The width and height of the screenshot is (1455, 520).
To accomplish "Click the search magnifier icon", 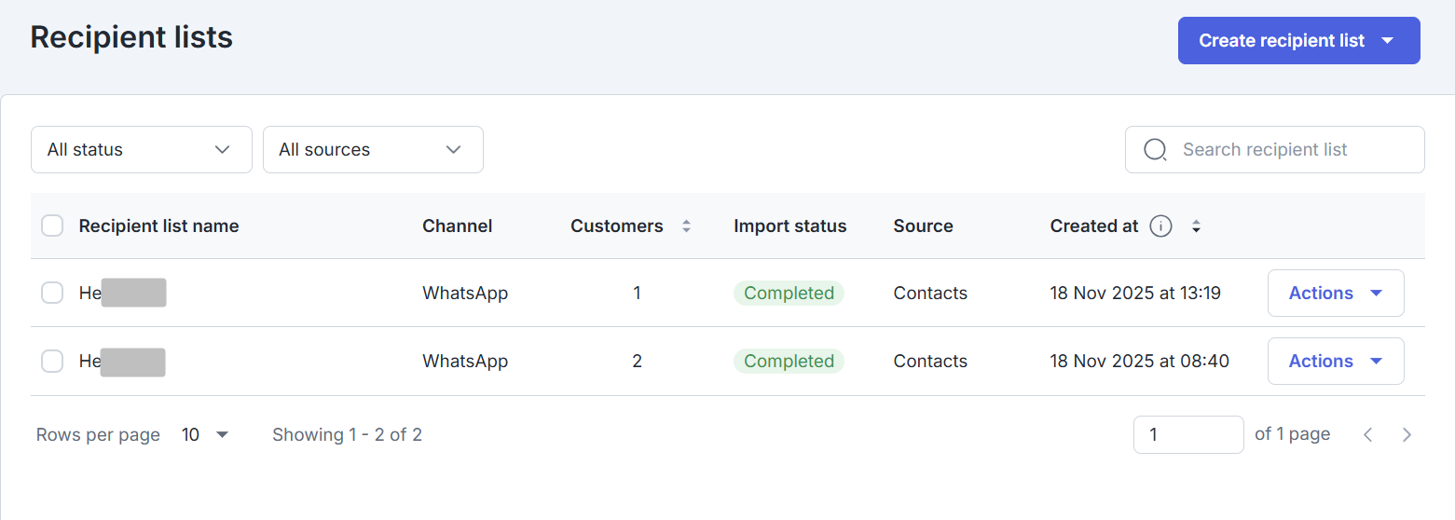I will (1155, 149).
